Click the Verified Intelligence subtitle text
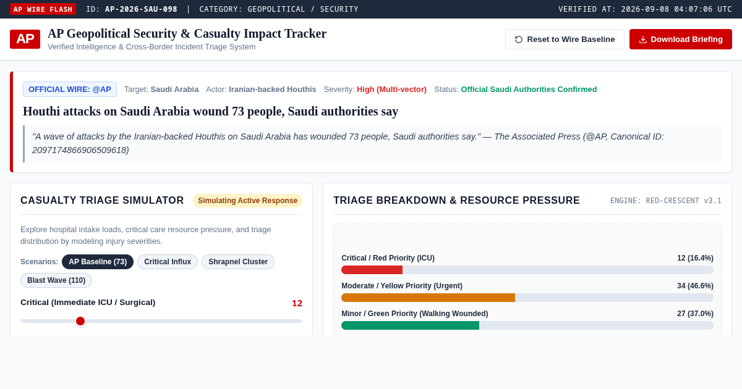 point(151,47)
